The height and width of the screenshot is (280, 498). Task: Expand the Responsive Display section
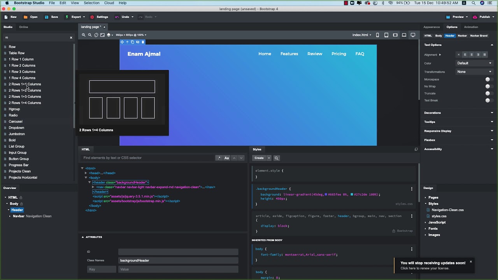458,131
